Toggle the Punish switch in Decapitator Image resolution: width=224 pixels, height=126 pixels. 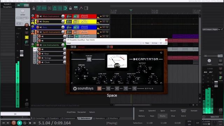pos(89,59)
